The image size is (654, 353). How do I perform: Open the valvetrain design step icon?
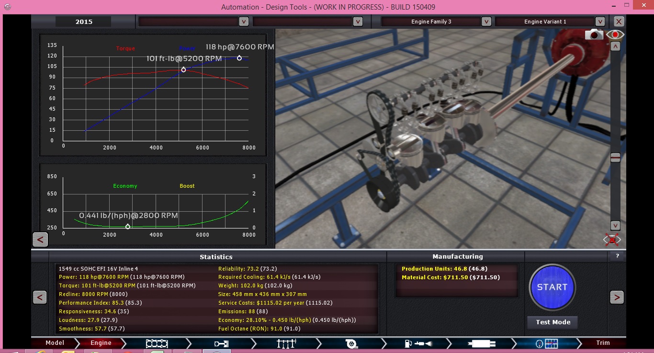pyautogui.click(x=286, y=343)
